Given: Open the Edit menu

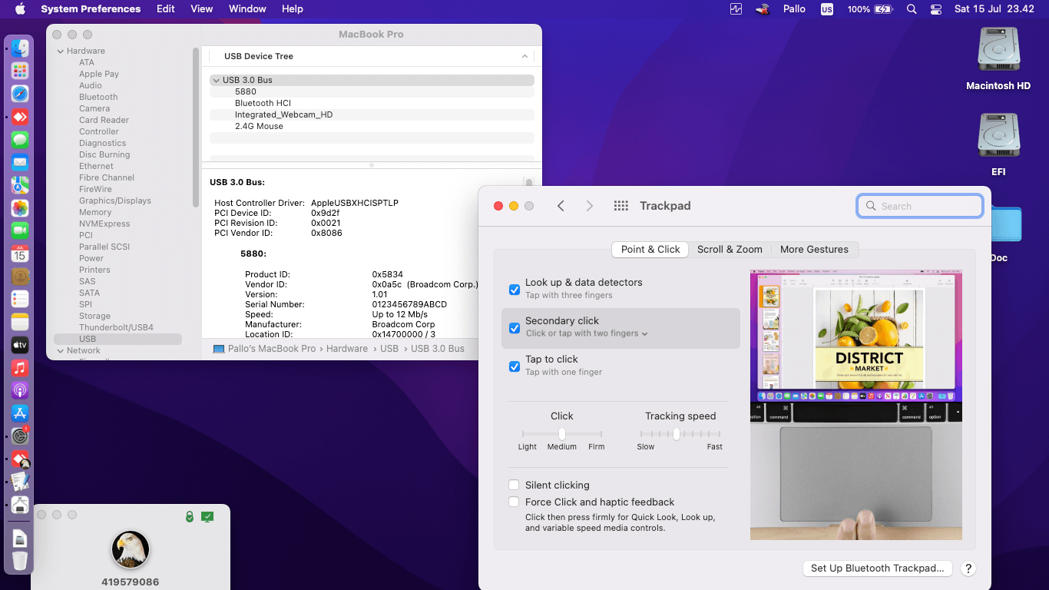Looking at the screenshot, I should click(x=165, y=9).
